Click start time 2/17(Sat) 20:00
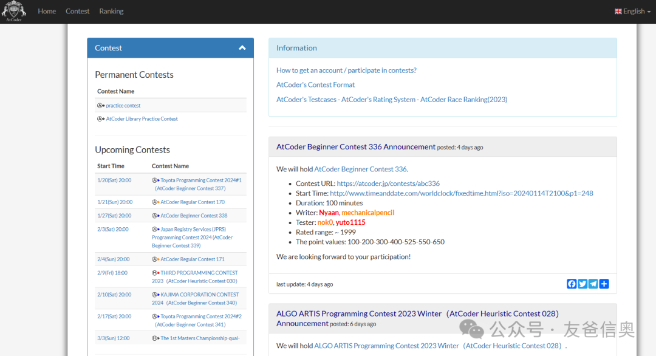 point(114,317)
